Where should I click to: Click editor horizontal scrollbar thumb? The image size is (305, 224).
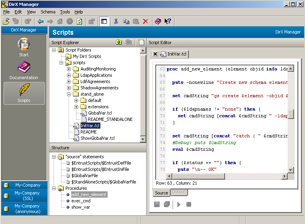pyautogui.click(x=198, y=176)
